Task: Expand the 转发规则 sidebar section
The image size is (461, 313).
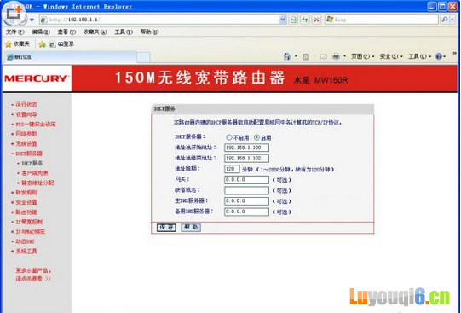Action: click(24, 193)
